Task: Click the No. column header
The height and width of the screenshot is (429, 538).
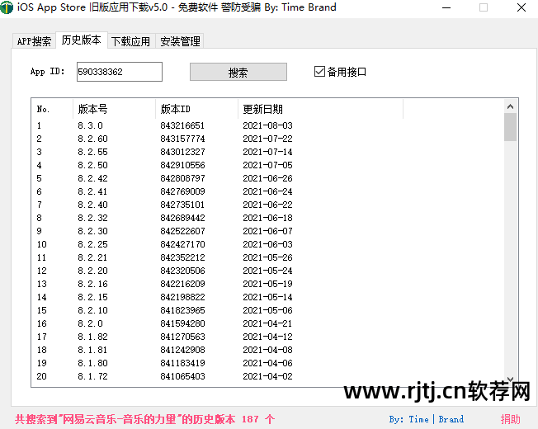Action: click(52, 109)
